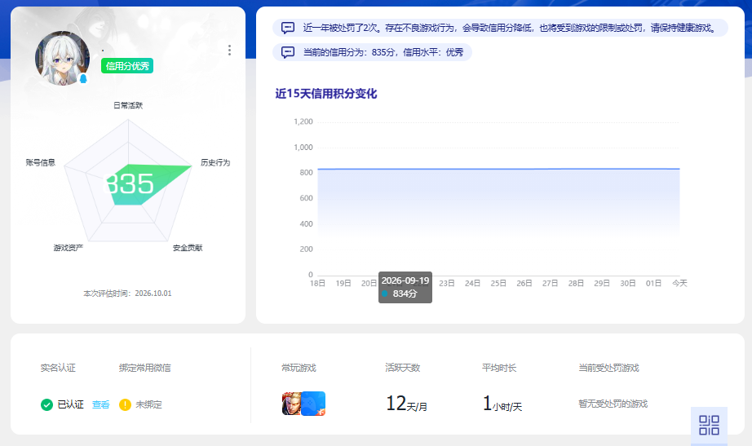The height and width of the screenshot is (446, 752).
Task: Click the 已认证 status text
Action: click(70, 404)
